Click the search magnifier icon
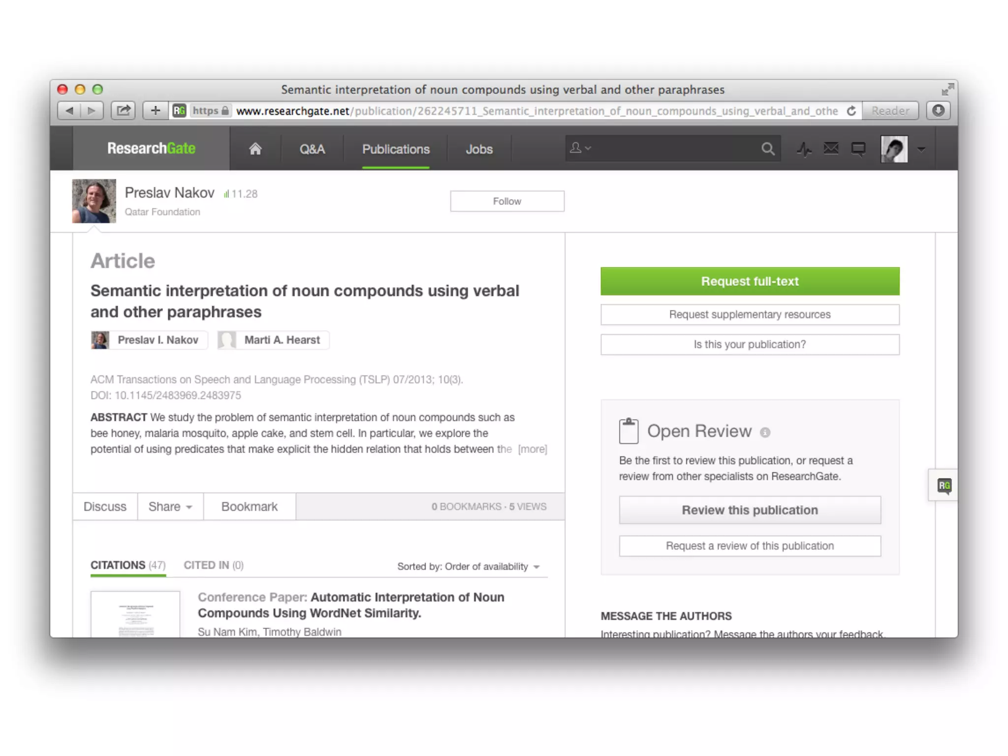This screenshot has width=1008, height=756. tap(767, 149)
